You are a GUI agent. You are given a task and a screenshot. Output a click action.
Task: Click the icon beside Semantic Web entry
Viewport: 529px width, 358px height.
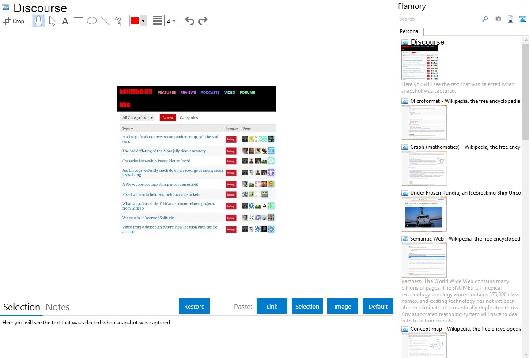[x=405, y=239]
